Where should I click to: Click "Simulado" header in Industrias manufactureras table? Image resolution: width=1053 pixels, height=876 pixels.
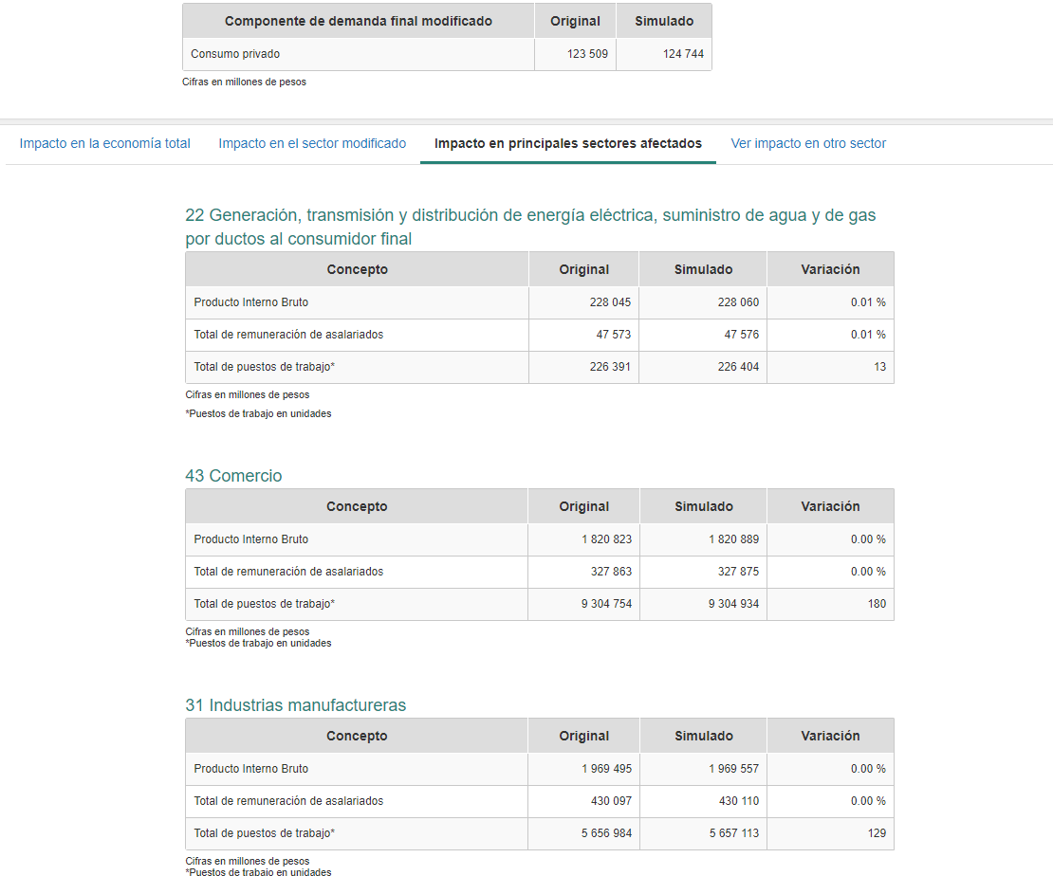point(703,736)
